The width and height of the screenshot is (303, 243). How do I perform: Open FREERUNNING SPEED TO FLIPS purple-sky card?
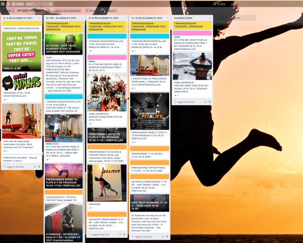(64, 176)
